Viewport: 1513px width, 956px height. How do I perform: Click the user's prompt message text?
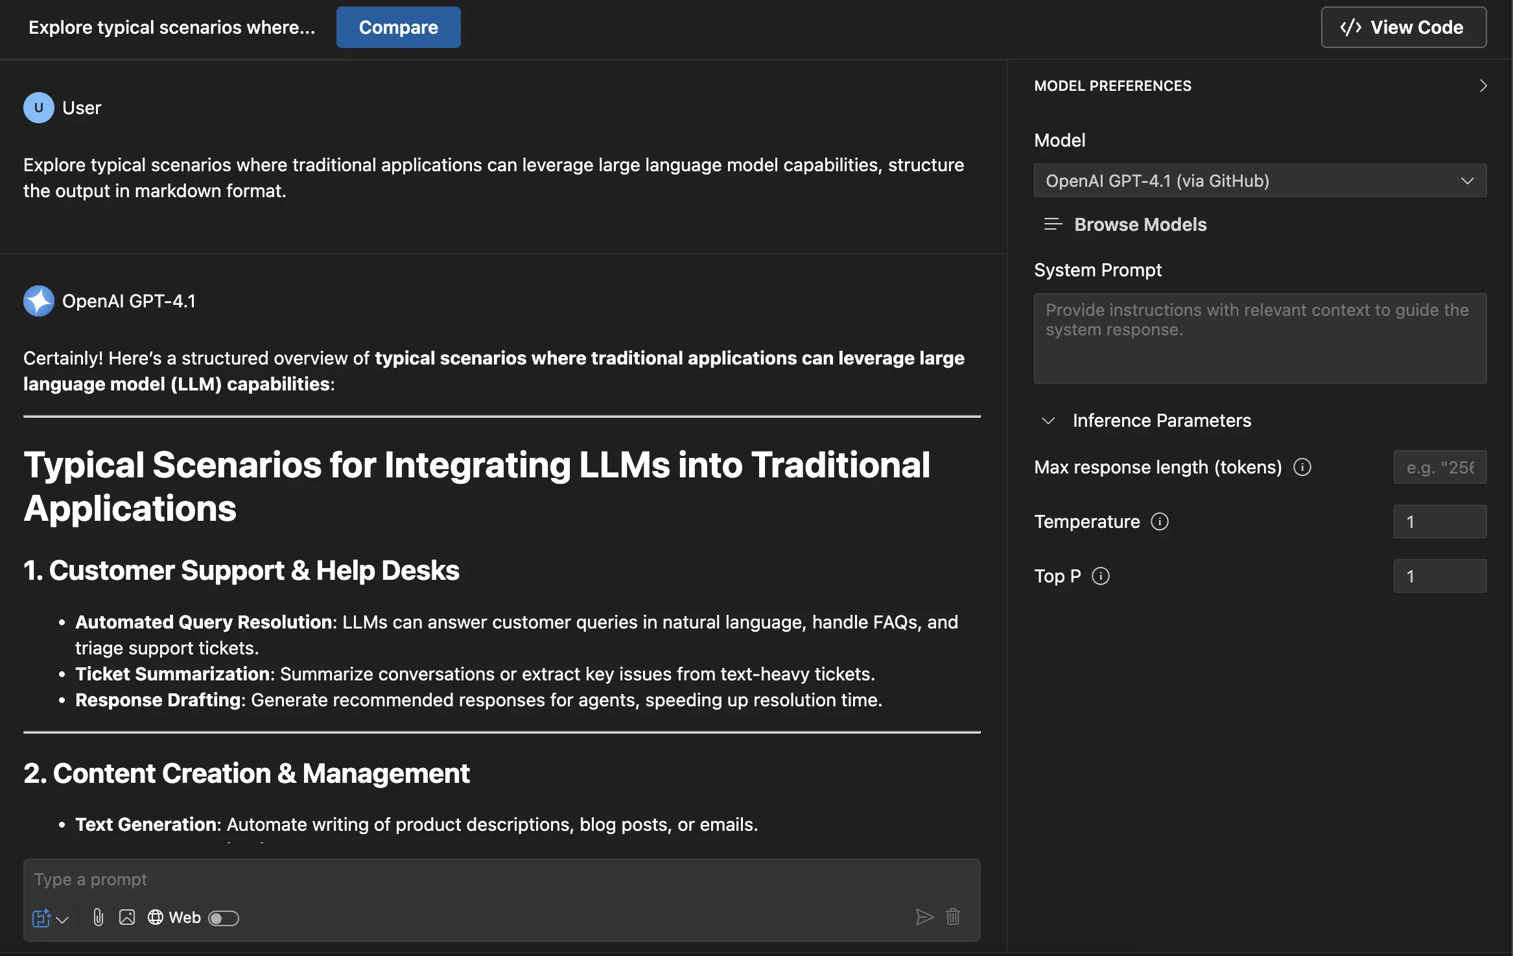tap(494, 178)
